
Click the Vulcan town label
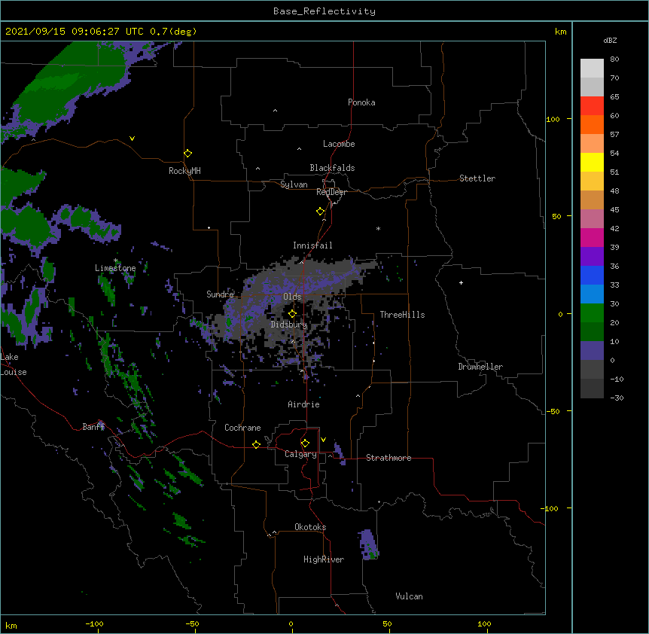click(409, 596)
